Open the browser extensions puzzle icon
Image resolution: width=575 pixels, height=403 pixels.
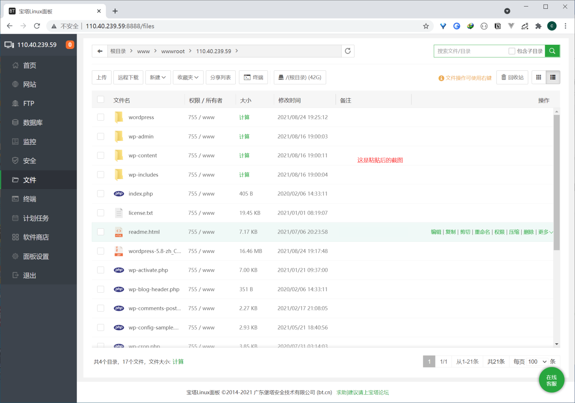[538, 26]
